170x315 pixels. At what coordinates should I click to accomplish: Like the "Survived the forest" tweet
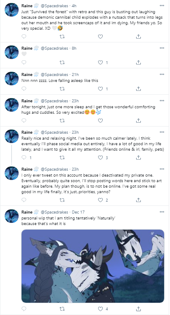click(100, 37)
